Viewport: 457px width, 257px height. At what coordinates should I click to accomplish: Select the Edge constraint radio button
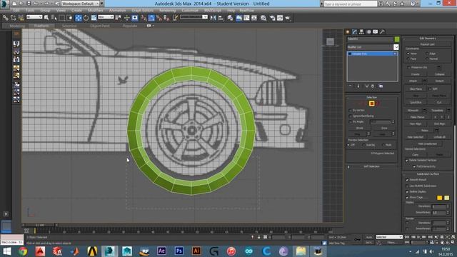[x=427, y=54]
